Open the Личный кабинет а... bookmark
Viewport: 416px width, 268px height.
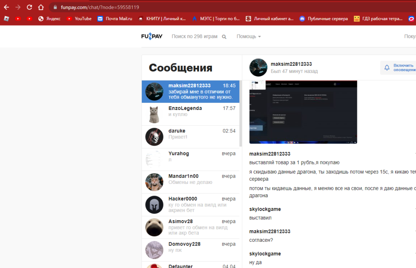click(x=270, y=19)
